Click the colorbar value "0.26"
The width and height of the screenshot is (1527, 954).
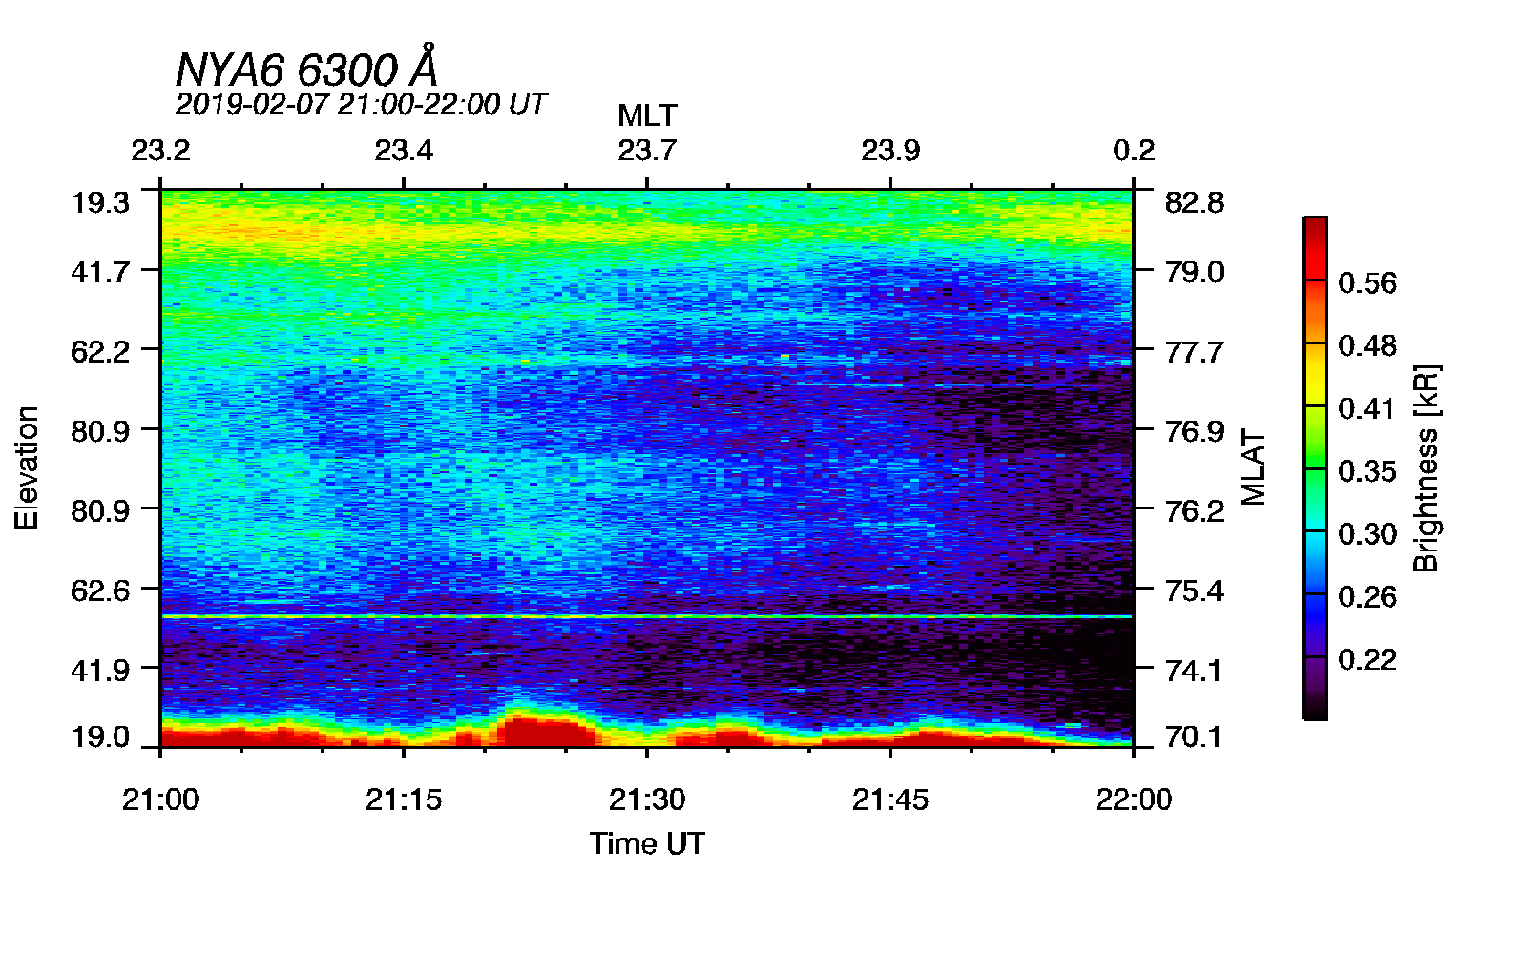[x=1368, y=597]
